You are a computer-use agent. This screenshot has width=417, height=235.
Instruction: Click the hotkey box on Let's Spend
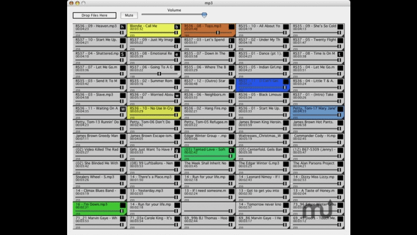coord(232,40)
